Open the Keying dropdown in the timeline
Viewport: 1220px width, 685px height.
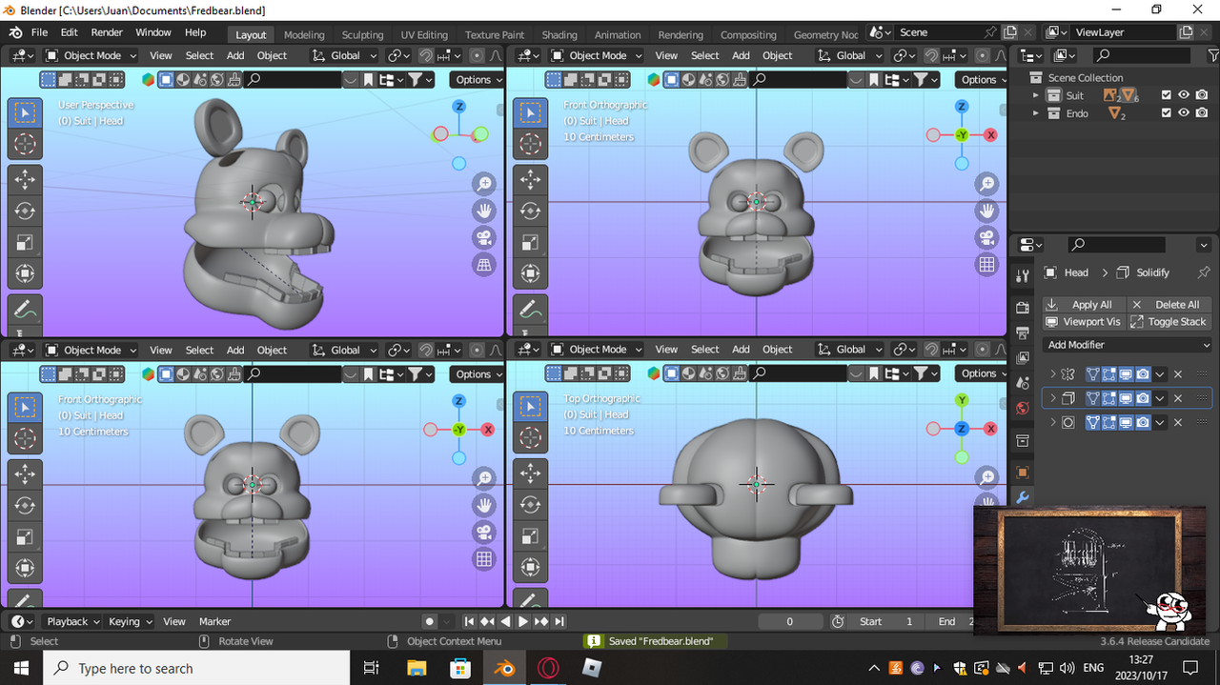(x=130, y=621)
